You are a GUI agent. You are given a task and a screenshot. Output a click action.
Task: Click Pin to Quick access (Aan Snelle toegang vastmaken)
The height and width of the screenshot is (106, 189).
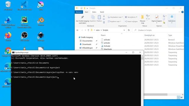click(82, 20)
